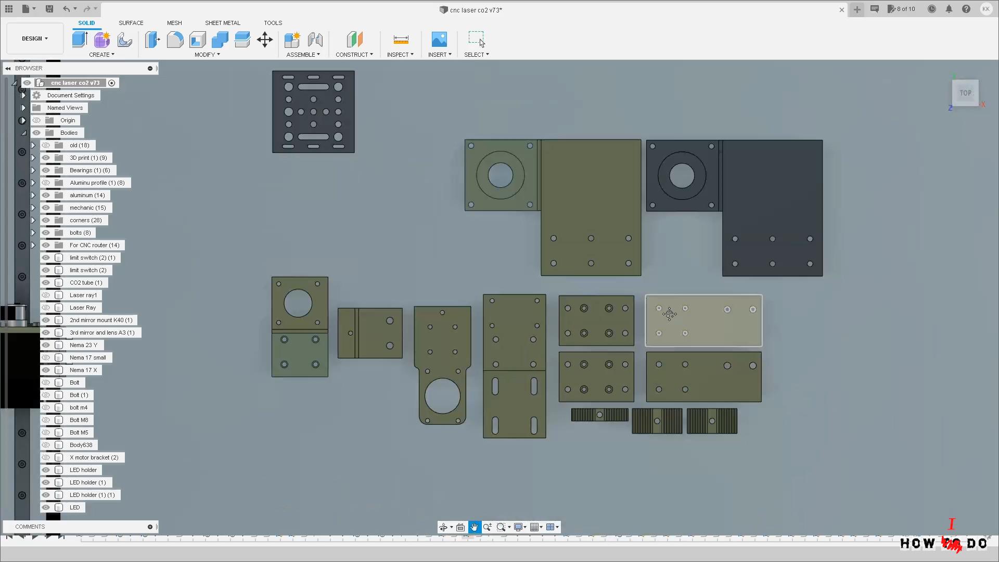
Task: Select the Combine Bodies tool
Action: (x=220, y=39)
